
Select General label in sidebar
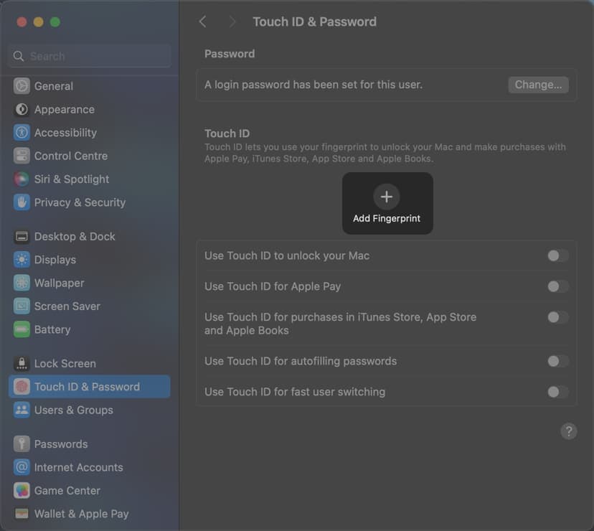[x=54, y=86]
